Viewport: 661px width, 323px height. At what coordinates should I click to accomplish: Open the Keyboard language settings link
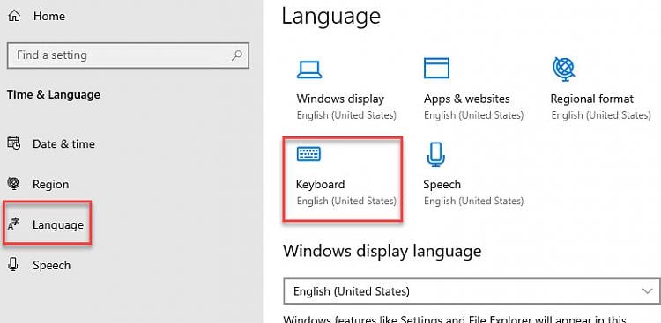point(321,185)
